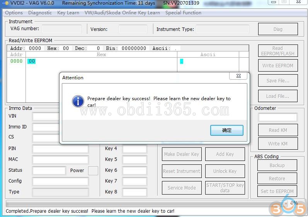
Task: Click the Immo ID input field
Action: point(46,127)
